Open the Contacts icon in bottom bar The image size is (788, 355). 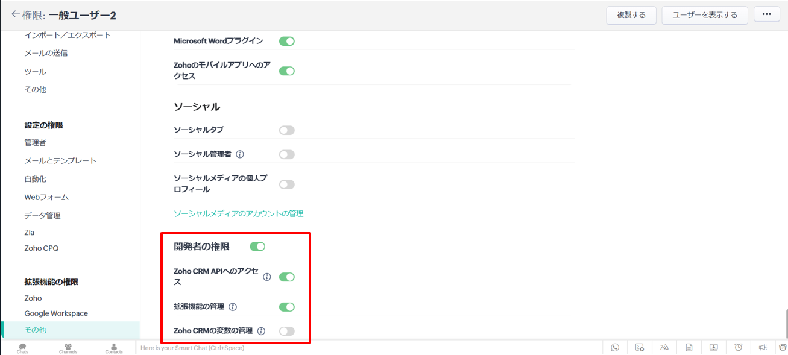pos(114,348)
